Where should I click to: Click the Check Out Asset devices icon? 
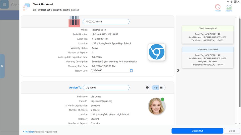coord(26,7)
